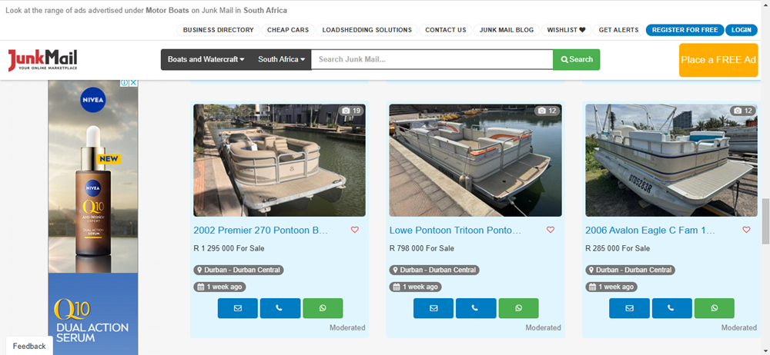The width and height of the screenshot is (770, 355).
Task: Toggle wishlist heart on Lowe Pontoon Tritoon
Action: [551, 230]
